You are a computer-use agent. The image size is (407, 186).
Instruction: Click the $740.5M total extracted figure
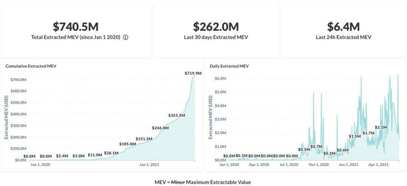pyautogui.click(x=76, y=26)
